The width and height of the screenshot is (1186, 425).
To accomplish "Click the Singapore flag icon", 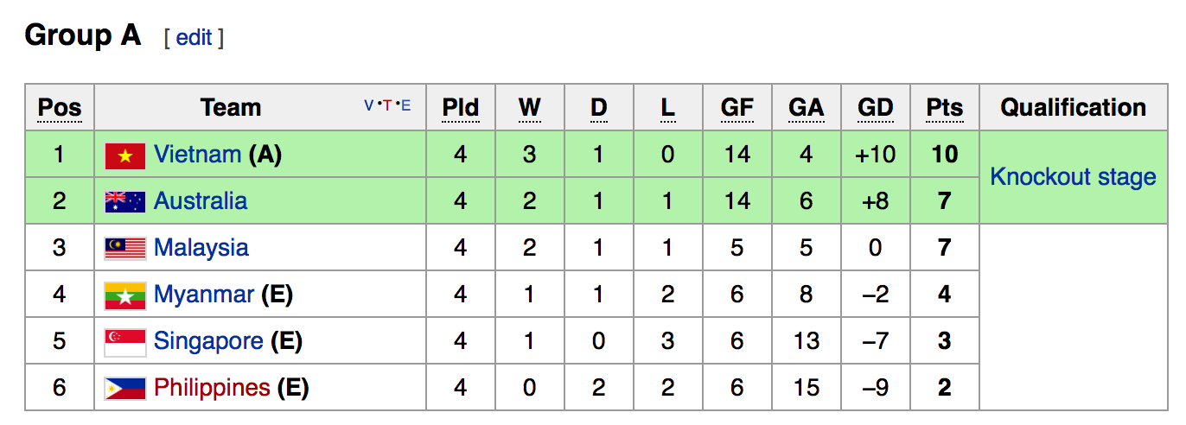I will click(124, 342).
